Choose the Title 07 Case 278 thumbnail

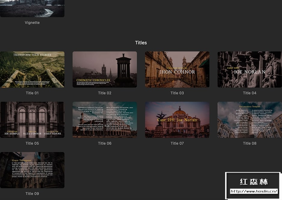pyautogui.click(x=177, y=120)
